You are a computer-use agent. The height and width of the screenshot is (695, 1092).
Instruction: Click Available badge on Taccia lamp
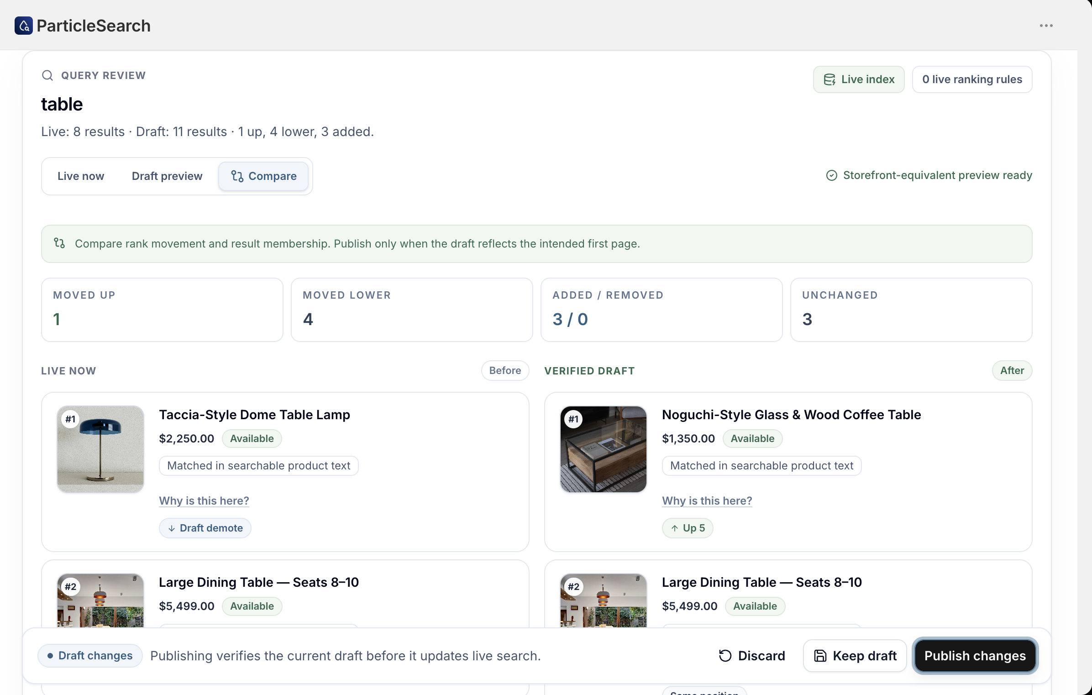(252, 439)
